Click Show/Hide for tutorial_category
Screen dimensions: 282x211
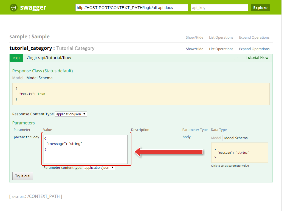point(194,49)
